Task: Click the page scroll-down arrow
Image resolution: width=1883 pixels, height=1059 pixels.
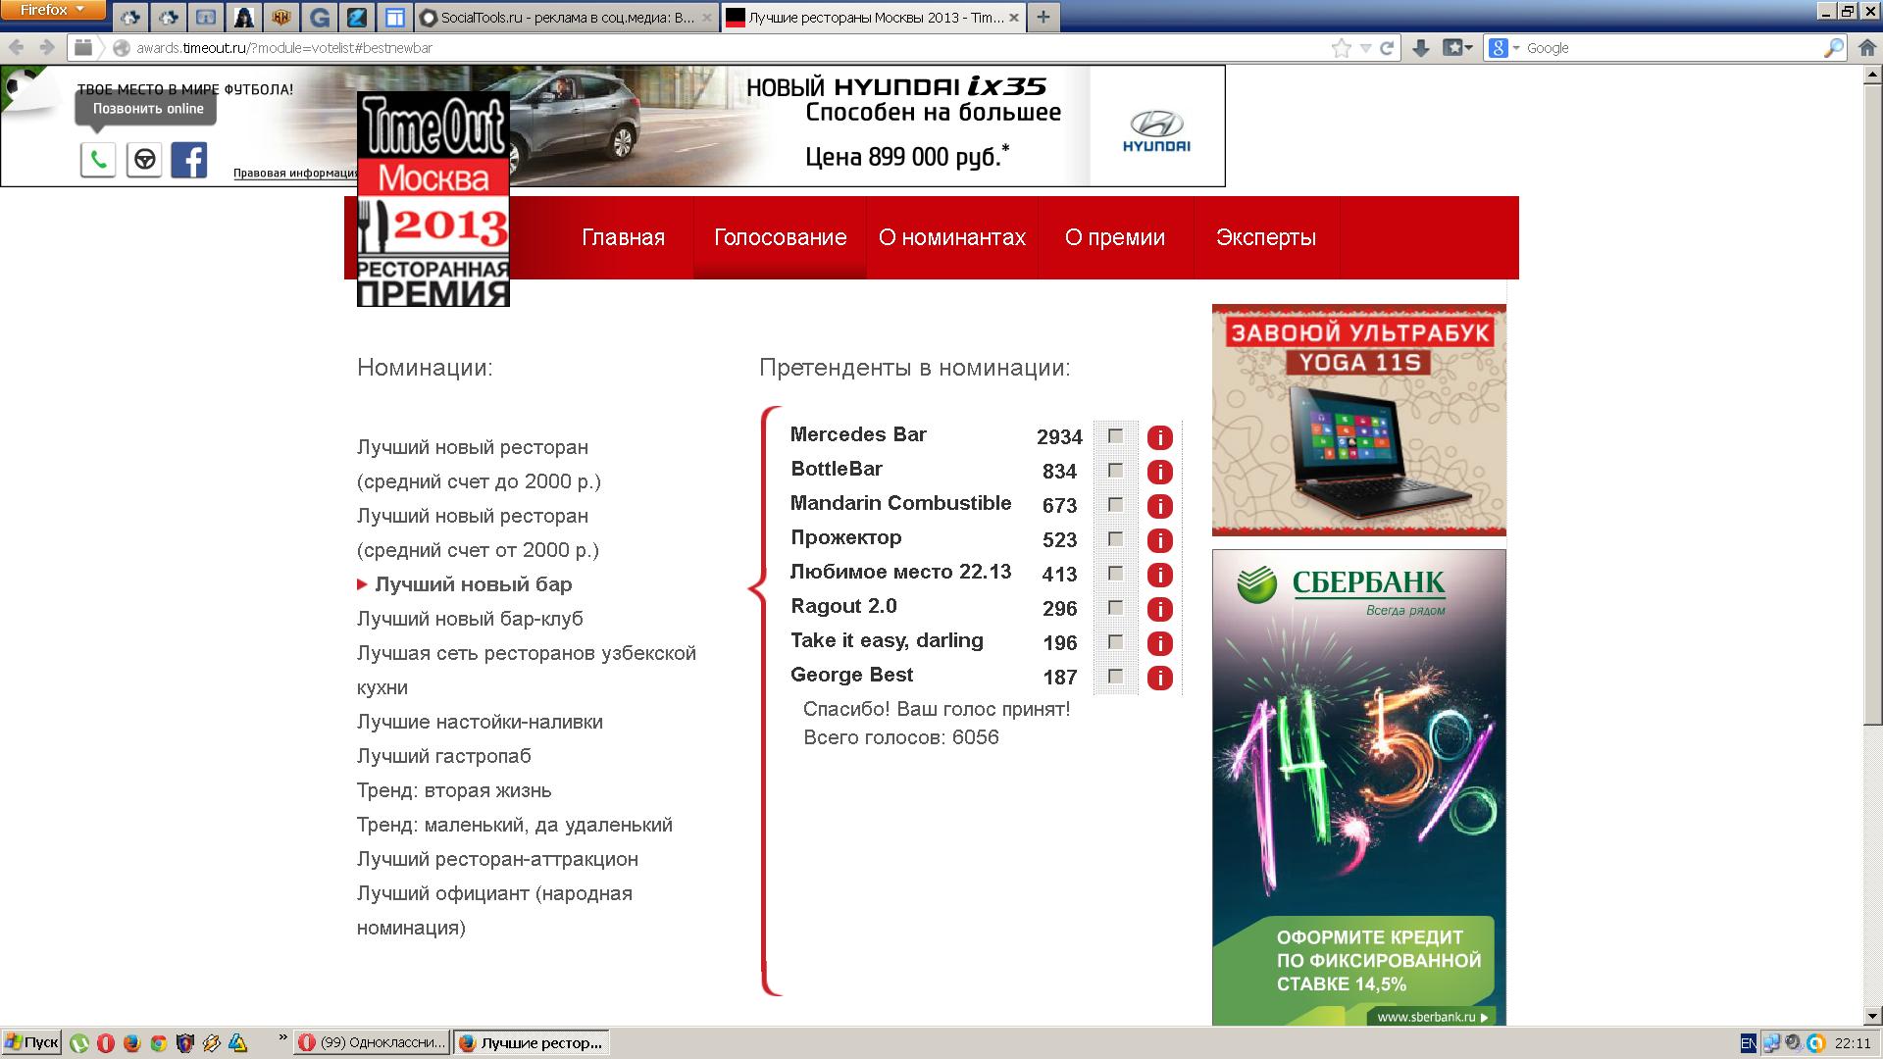Action: tap(1872, 1017)
